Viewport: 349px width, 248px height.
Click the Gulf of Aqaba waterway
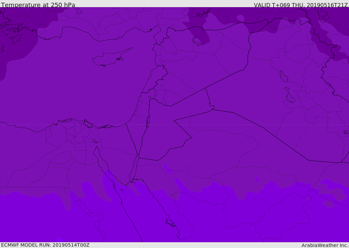pyautogui.click(x=134, y=169)
